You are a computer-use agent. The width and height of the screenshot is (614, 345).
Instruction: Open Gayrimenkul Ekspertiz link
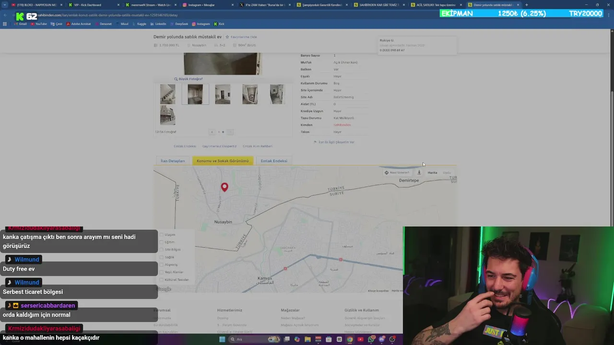219,146
